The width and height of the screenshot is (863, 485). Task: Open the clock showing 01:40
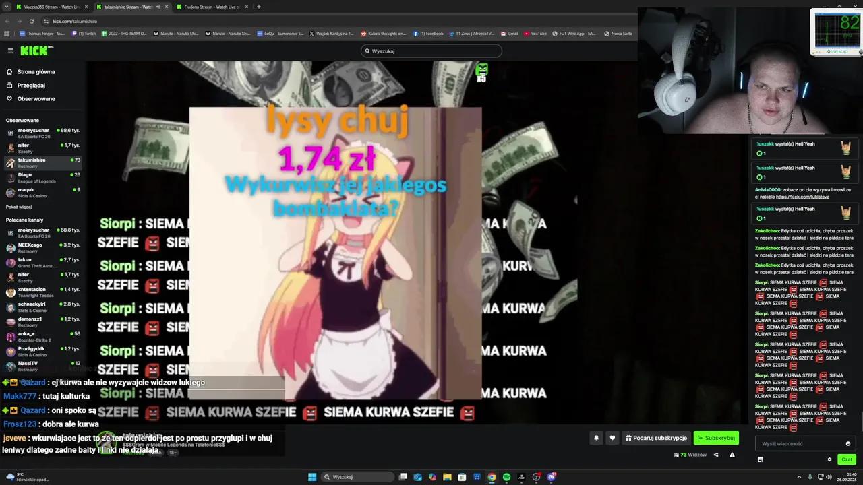[848, 477]
